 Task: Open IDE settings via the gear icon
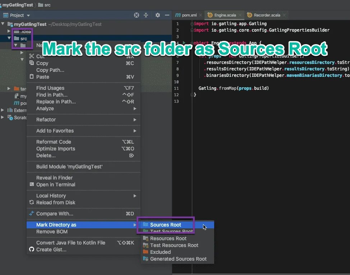(x=157, y=15)
